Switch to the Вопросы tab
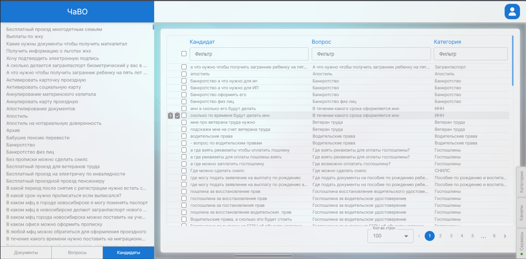Image resolution: width=526 pixels, height=259 pixels. pos(77,253)
